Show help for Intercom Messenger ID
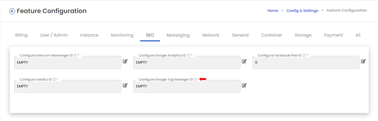 click(75, 55)
